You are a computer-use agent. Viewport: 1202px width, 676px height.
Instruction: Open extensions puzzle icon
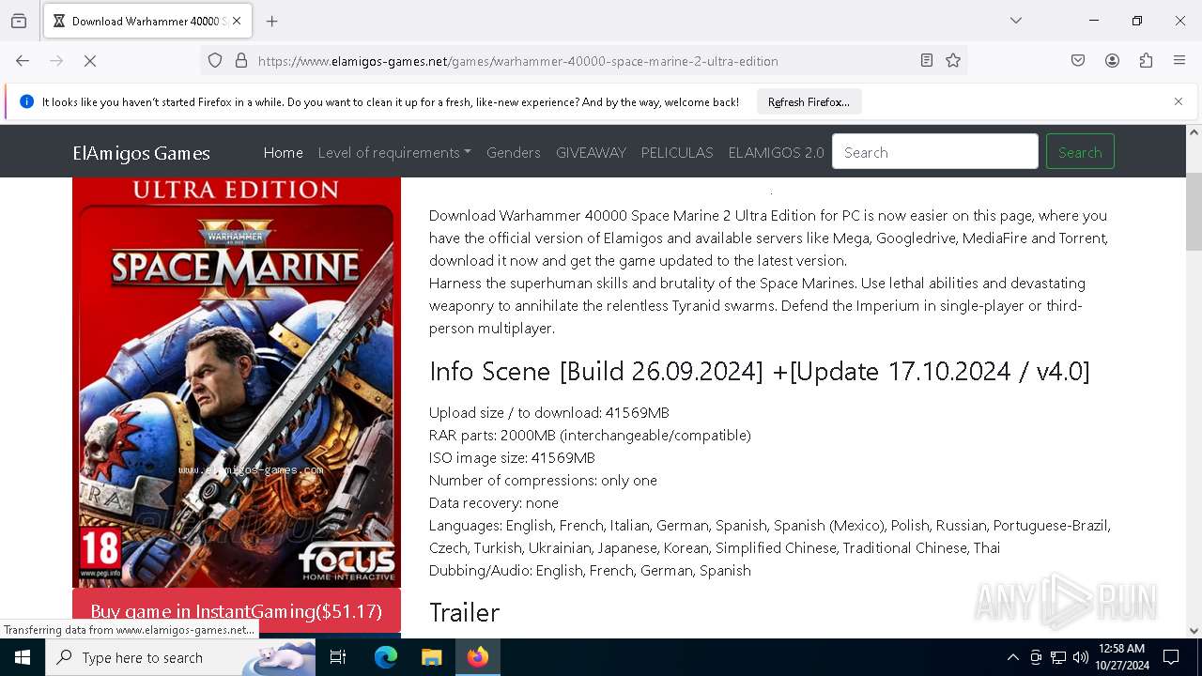click(1146, 61)
